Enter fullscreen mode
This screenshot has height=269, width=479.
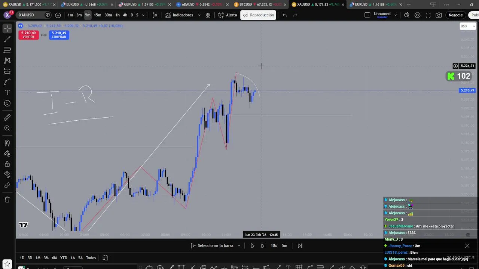coord(428,15)
